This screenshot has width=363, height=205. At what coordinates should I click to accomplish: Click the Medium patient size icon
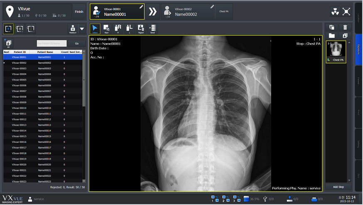(x=73, y=29)
